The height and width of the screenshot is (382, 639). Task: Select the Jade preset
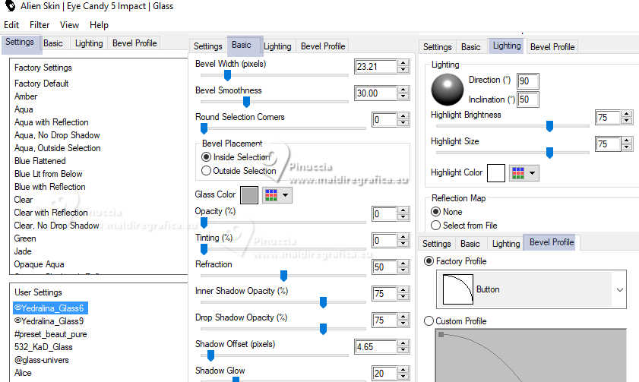click(23, 251)
